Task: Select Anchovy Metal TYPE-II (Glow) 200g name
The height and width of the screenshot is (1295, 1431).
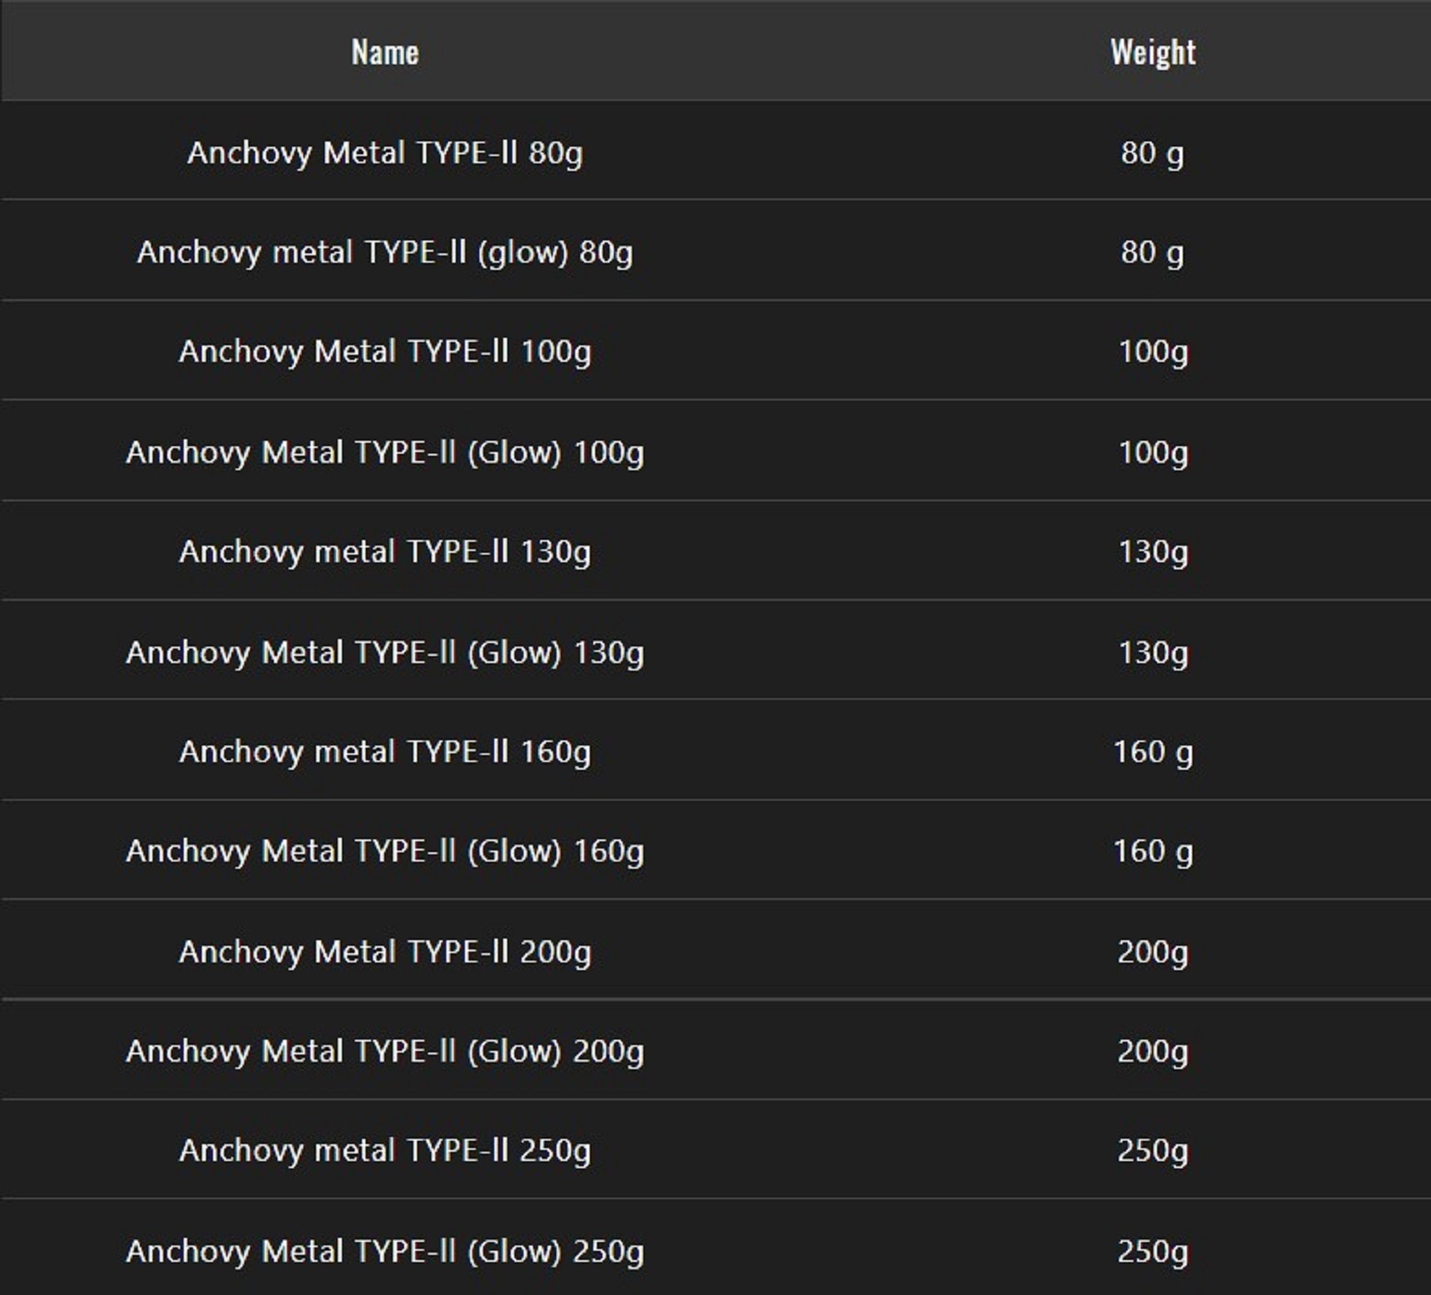Action: pos(385,1051)
